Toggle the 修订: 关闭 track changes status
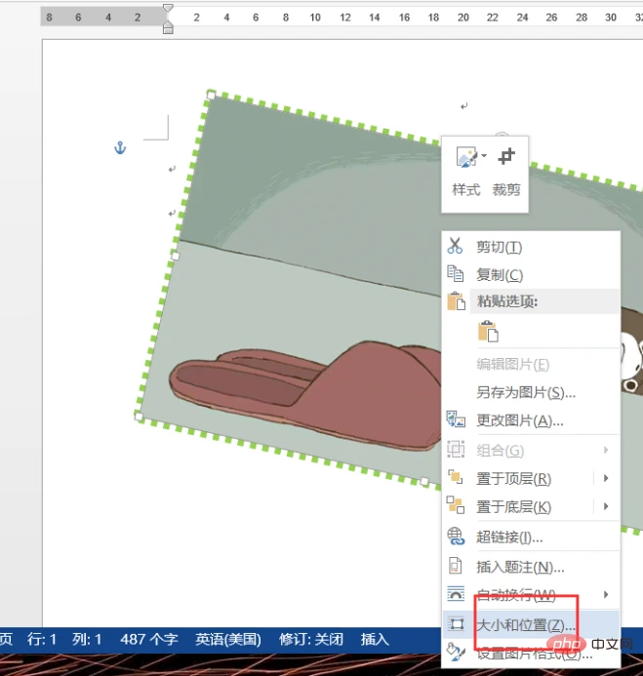This screenshot has width=643, height=676. click(x=311, y=639)
